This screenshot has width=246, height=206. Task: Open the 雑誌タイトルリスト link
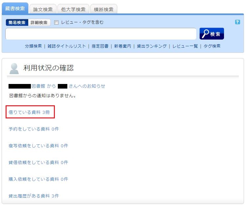click(x=67, y=46)
